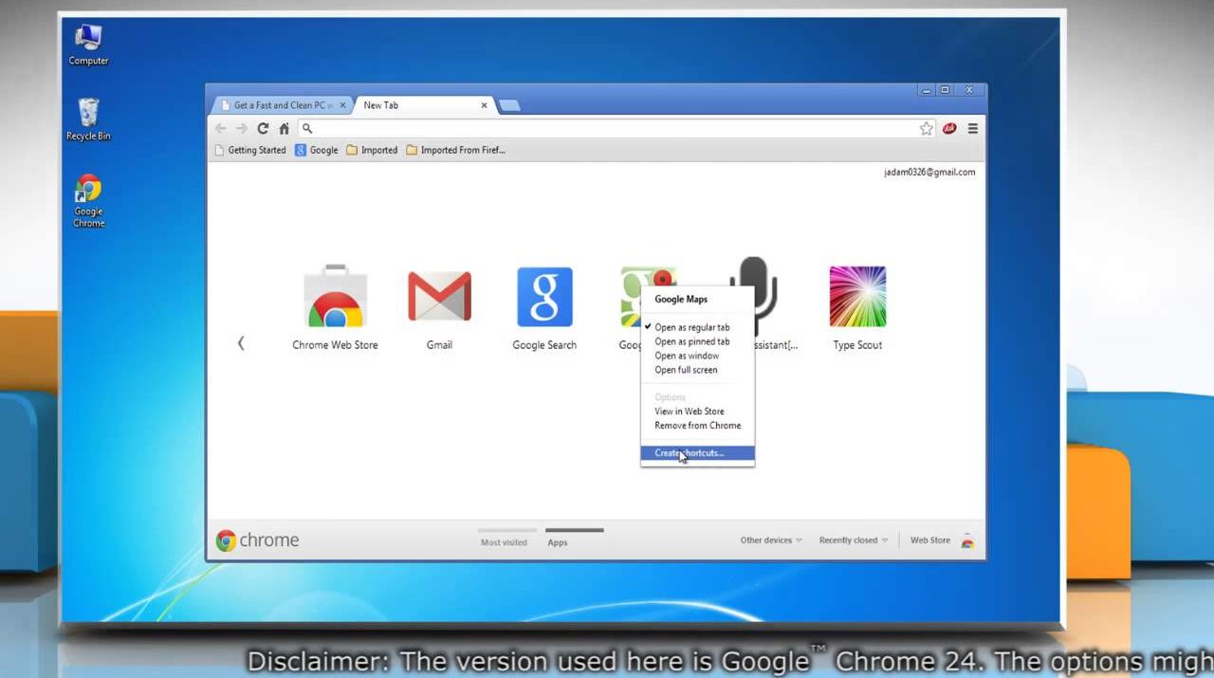This screenshot has height=678, width=1214.
Task: Open the Chrome menu hamburger icon
Action: click(x=972, y=129)
